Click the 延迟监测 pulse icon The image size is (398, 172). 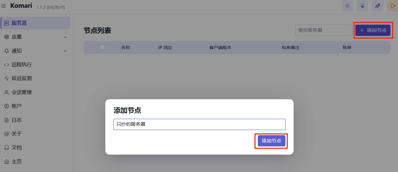[6, 78]
